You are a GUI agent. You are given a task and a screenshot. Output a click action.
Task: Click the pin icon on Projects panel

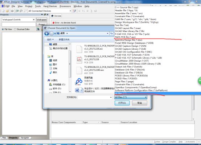point(45,14)
